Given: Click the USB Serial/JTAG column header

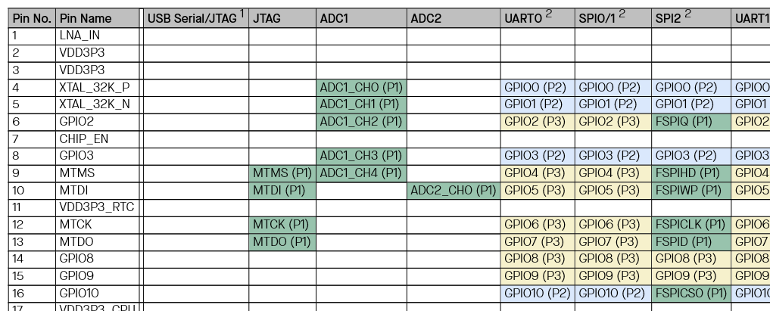Looking at the screenshot, I should pos(195,18).
